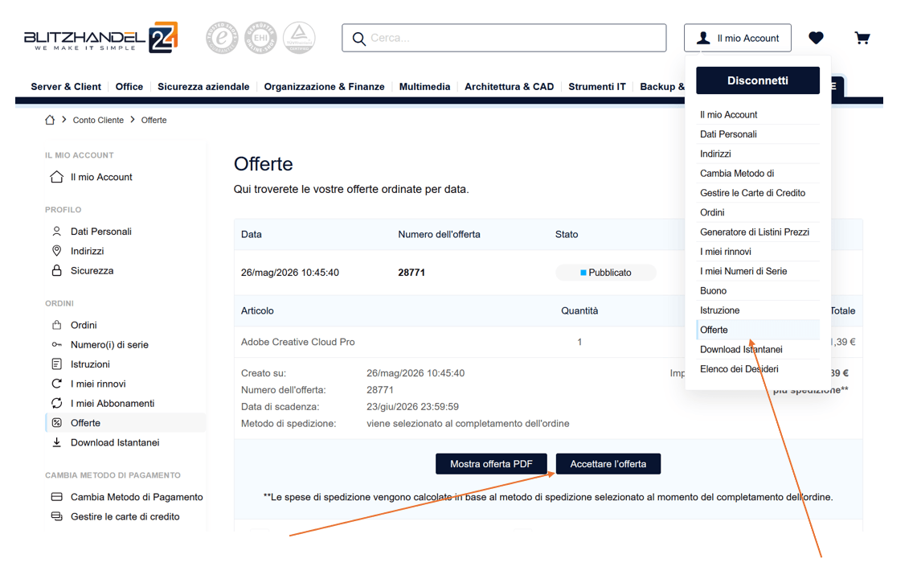Click the user silhouette icon in account button
Viewport: 917px width, 575px height.
pos(703,38)
